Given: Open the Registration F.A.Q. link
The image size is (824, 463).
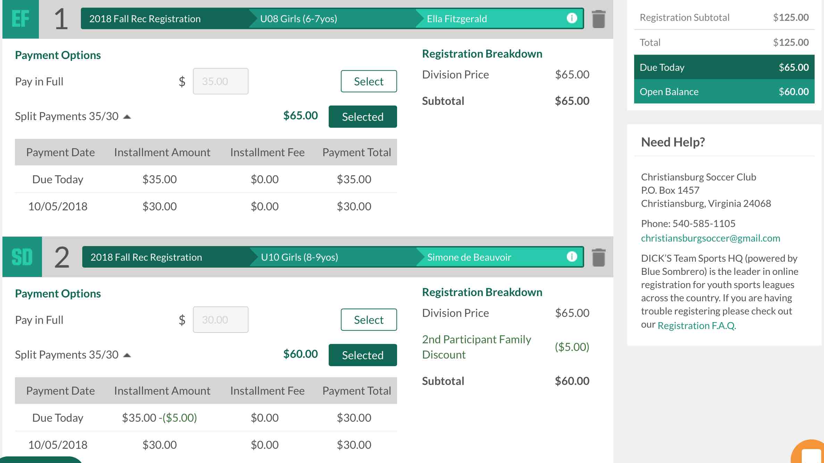Looking at the screenshot, I should pos(697,326).
